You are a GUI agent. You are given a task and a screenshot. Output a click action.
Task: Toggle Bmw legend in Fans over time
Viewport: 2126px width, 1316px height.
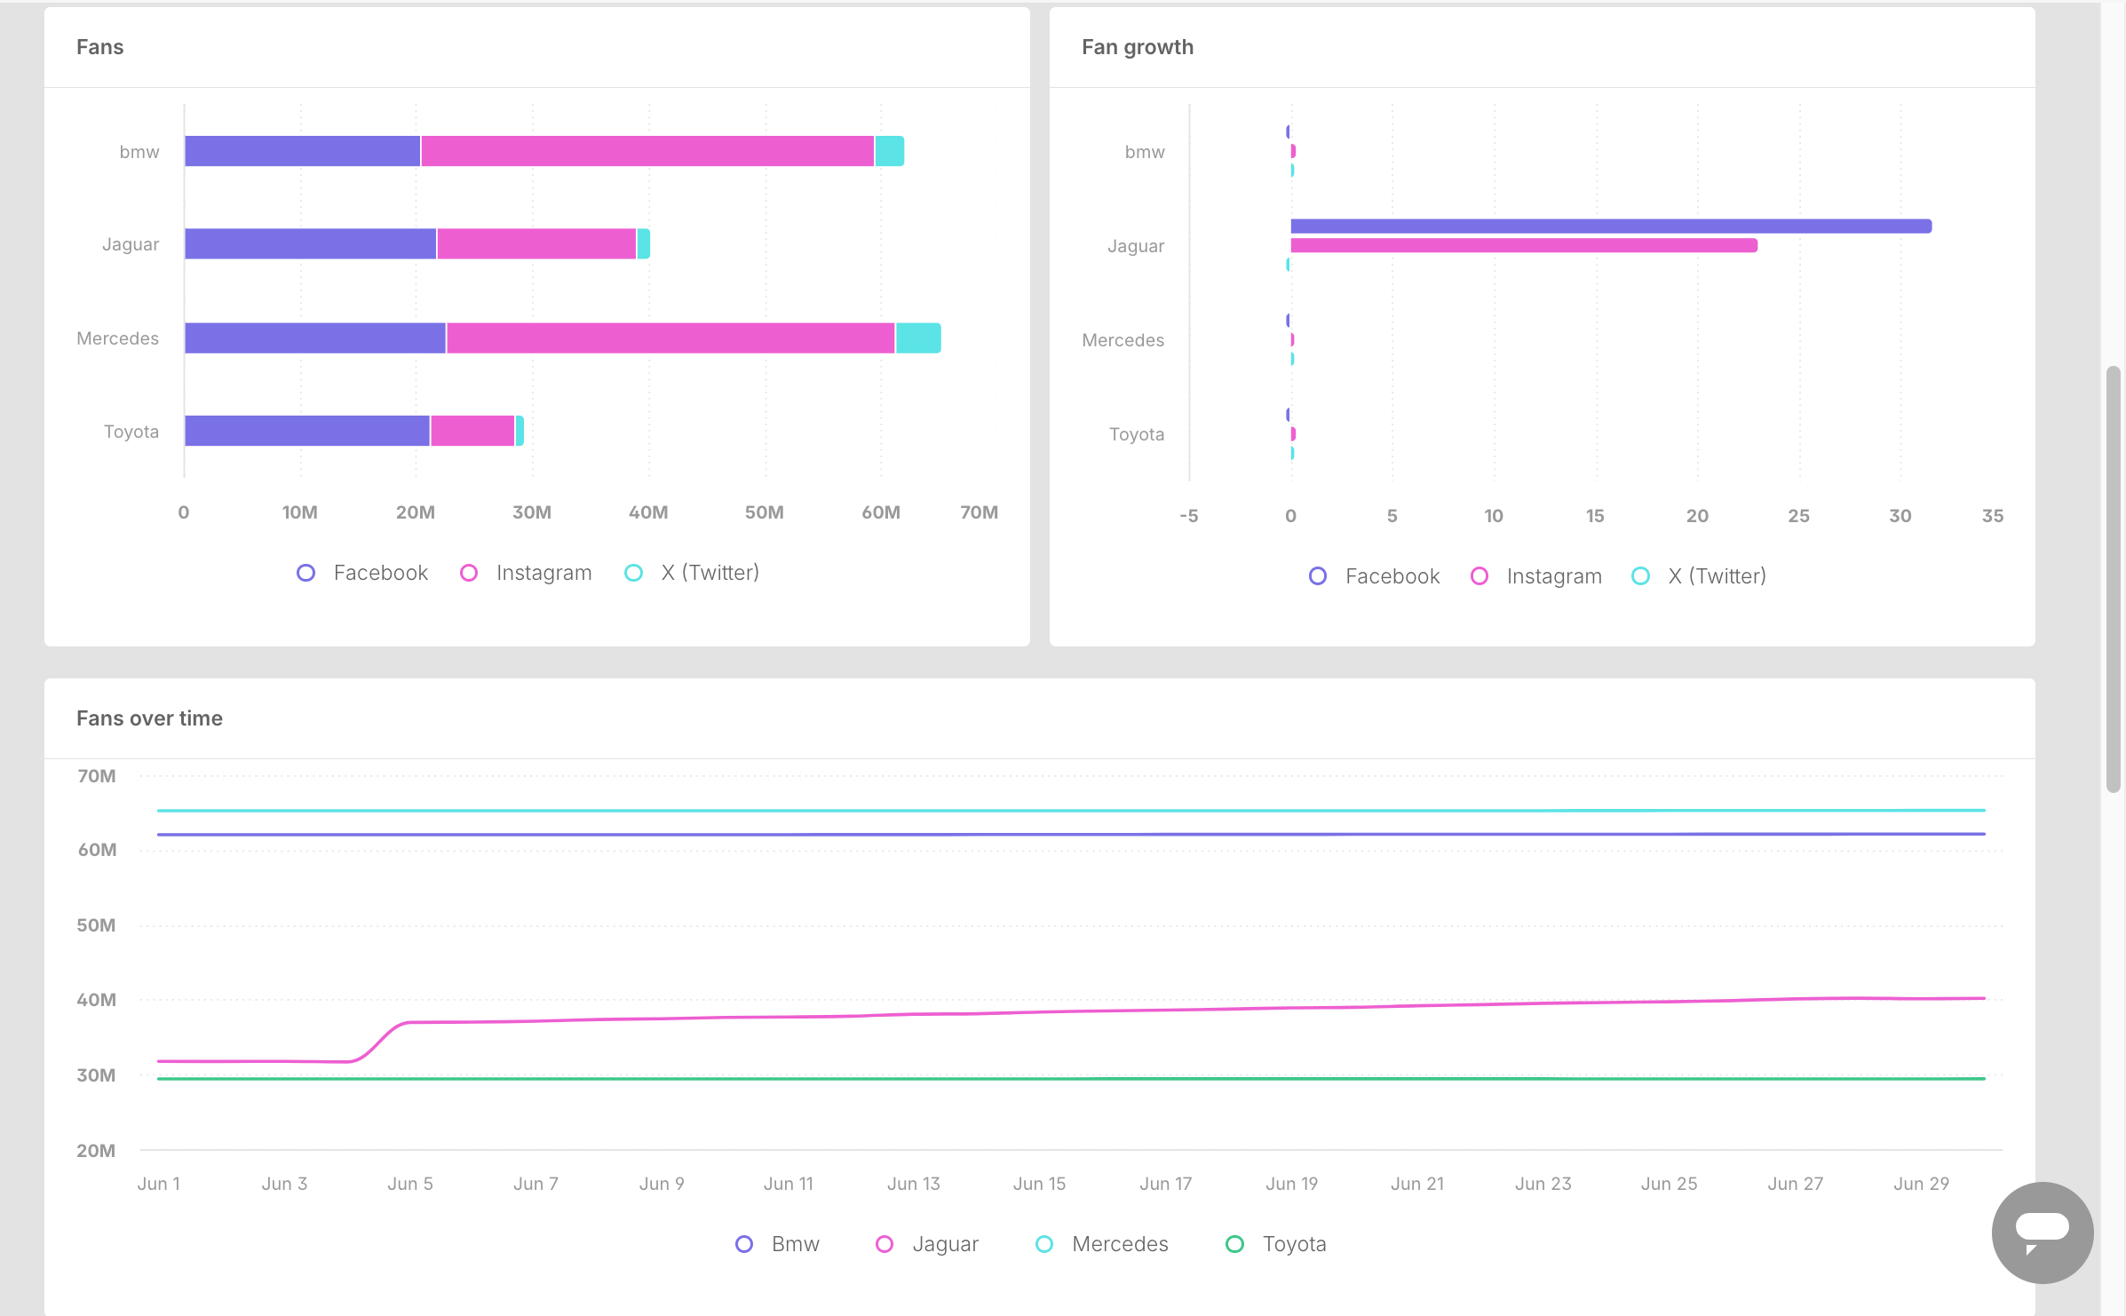click(x=778, y=1244)
